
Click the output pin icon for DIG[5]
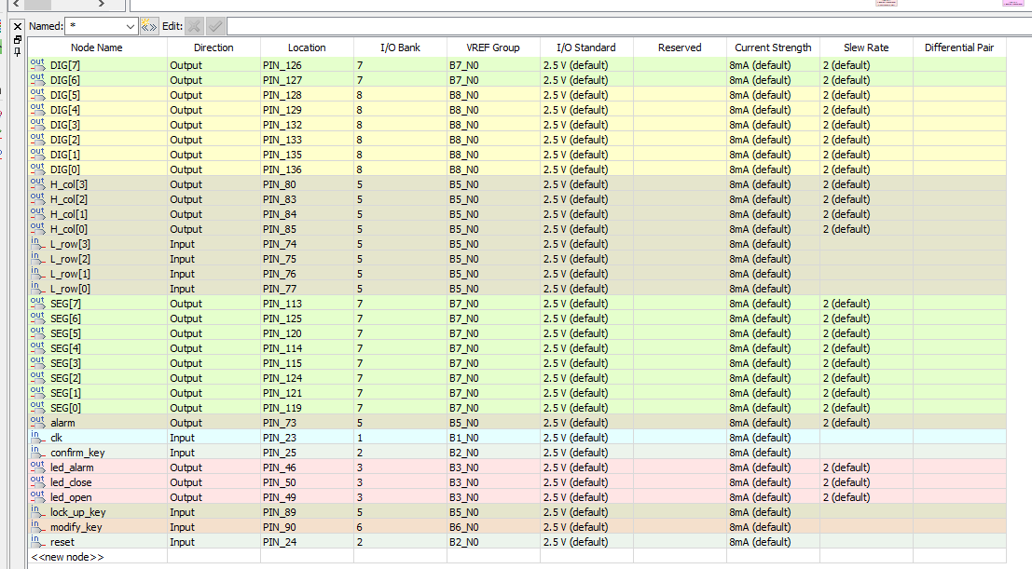(x=37, y=94)
